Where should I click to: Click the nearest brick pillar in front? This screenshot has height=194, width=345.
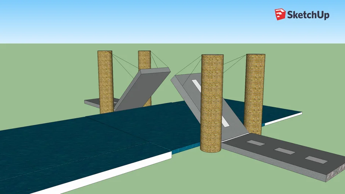(x=212, y=103)
